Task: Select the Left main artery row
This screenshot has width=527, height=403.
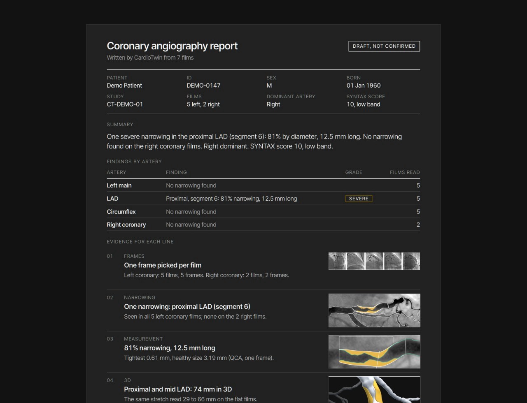Action: 263,185
